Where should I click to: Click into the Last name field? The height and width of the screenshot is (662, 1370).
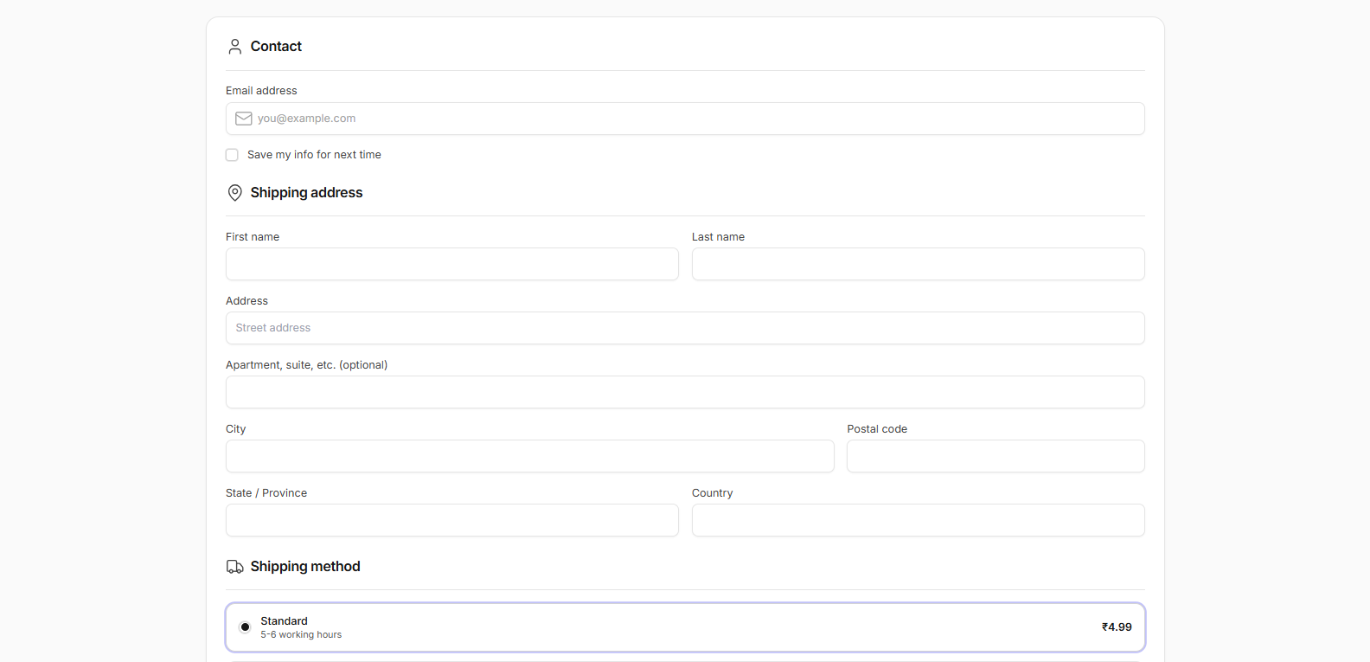tap(918, 264)
